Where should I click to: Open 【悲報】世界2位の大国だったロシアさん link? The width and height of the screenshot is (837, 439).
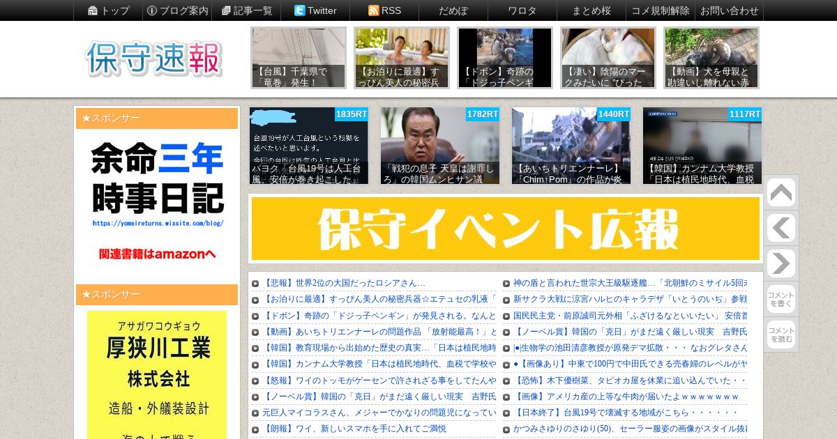point(344,284)
